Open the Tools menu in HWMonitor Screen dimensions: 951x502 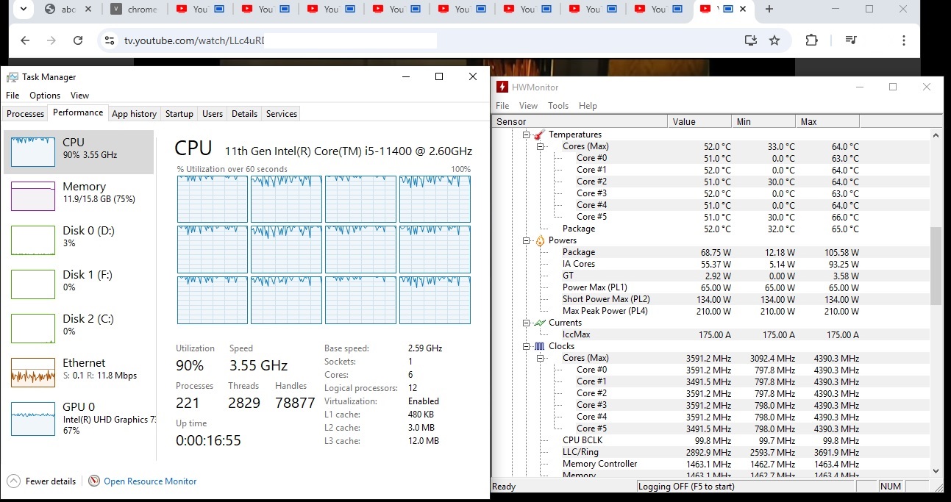[558, 106]
